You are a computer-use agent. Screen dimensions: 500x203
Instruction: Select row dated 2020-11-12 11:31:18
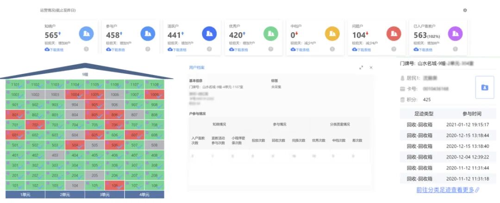448,179
